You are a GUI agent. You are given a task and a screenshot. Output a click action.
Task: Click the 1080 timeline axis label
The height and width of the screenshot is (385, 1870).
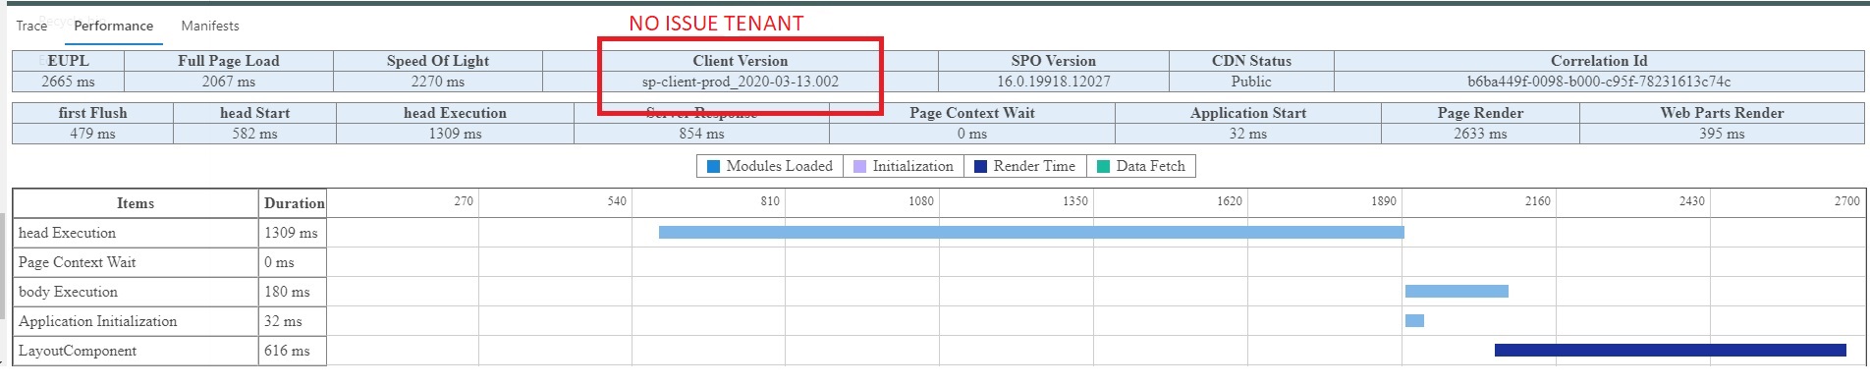[921, 201]
